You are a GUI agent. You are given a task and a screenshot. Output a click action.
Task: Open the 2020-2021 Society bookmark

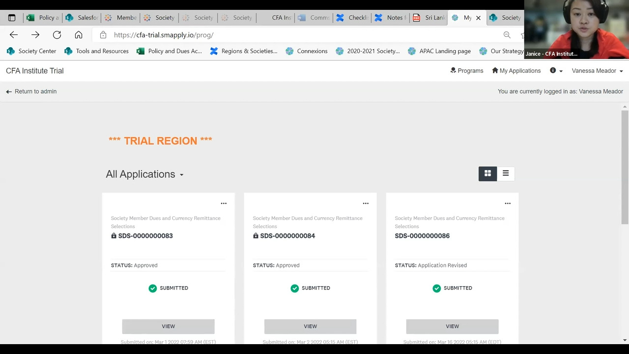tap(368, 51)
